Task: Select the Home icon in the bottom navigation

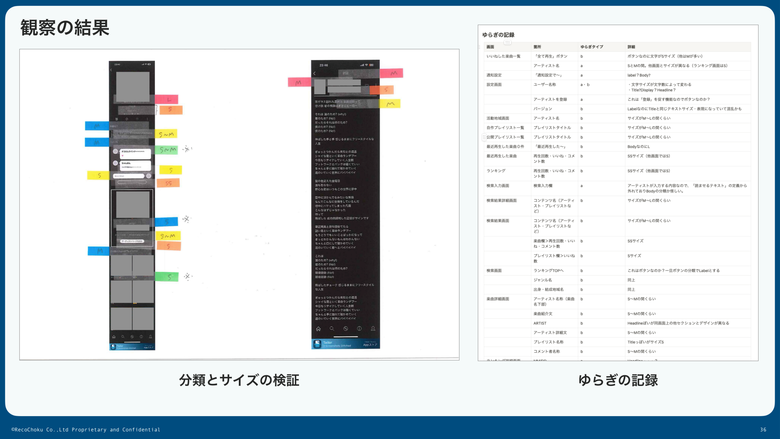Action: point(318,329)
